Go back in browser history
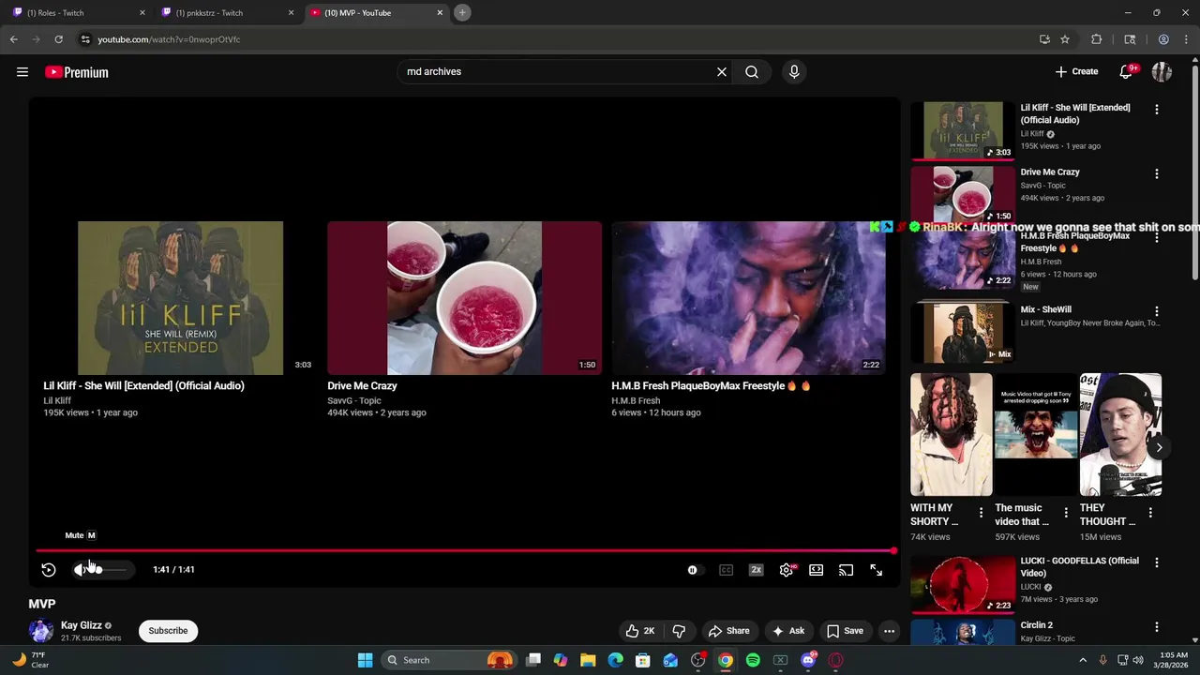Screen dimensions: 1200x675 [13, 39]
